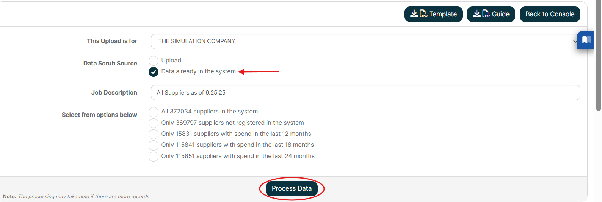Screen dimensions: 602x202
Task: Click the chevron arrow of company selector
Action: (x=575, y=42)
